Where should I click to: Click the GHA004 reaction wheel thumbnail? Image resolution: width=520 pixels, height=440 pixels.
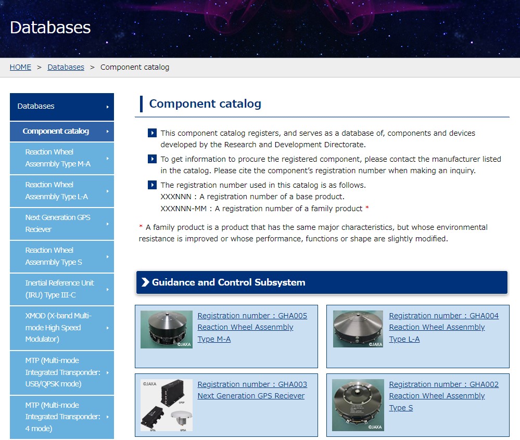click(358, 329)
